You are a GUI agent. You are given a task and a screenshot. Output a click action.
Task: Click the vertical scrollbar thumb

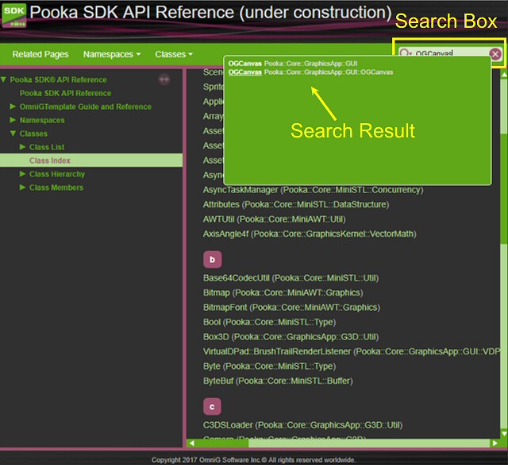point(504,188)
